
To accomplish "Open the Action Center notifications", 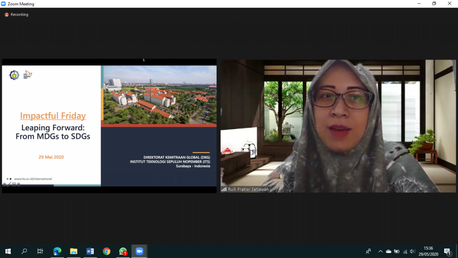I will (447, 251).
